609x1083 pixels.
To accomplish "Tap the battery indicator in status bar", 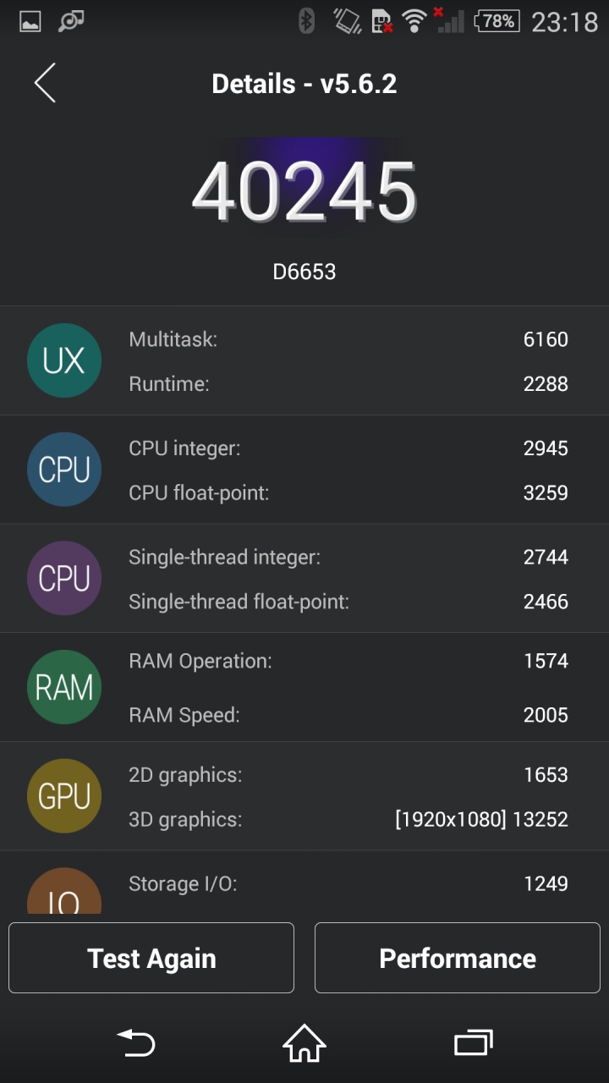I will coord(497,20).
